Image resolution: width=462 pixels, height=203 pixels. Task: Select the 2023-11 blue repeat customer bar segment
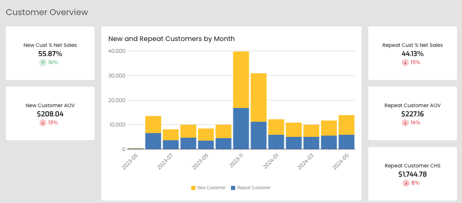pyautogui.click(x=241, y=128)
